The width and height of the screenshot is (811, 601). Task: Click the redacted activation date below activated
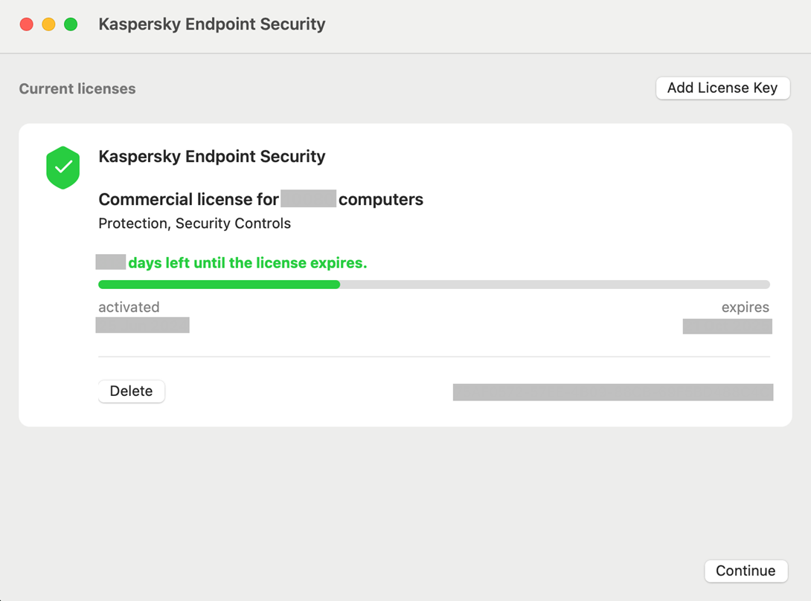143,325
